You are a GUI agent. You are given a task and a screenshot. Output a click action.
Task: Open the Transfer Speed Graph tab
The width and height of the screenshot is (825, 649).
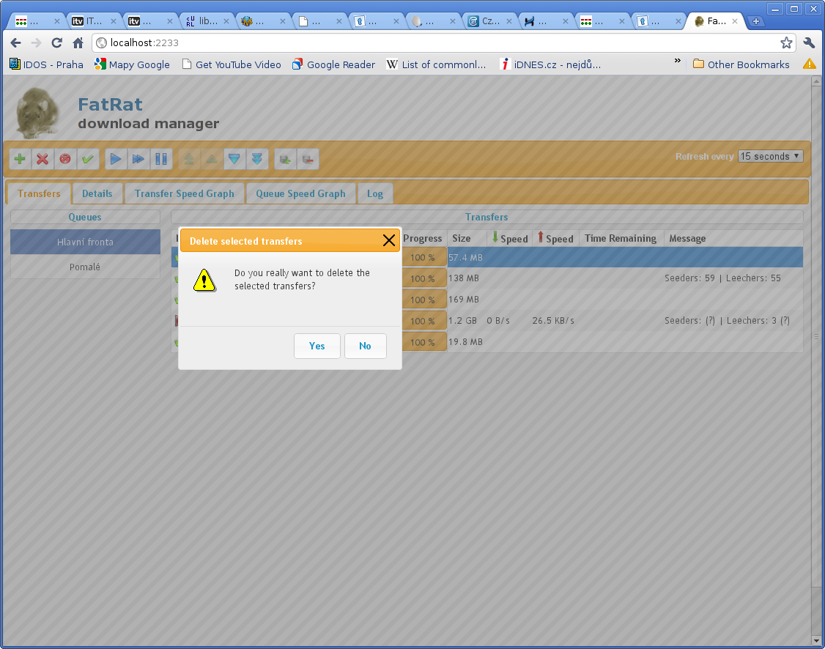(x=184, y=193)
